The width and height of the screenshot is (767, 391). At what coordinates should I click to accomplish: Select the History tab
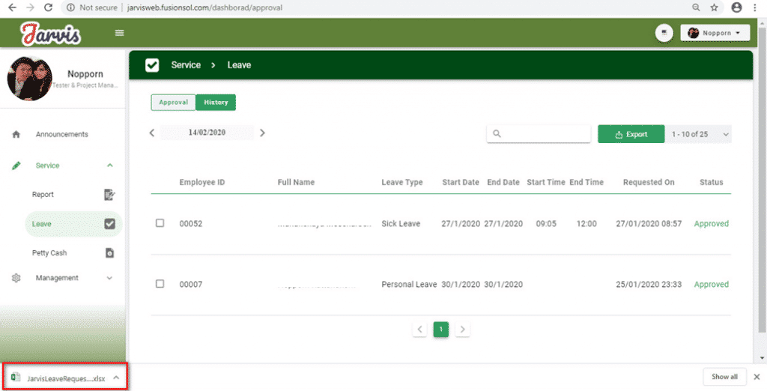click(216, 103)
